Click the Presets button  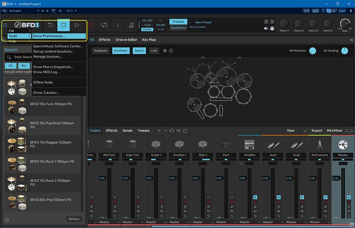click(178, 22)
